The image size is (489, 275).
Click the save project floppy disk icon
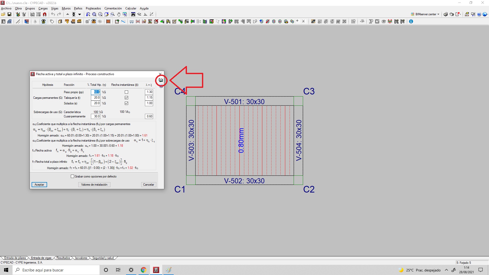(x=9, y=14)
